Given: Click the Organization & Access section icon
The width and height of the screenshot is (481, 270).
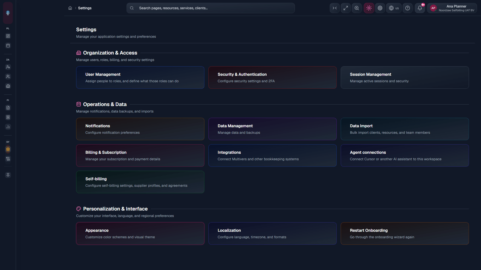Looking at the screenshot, I should coord(79,53).
